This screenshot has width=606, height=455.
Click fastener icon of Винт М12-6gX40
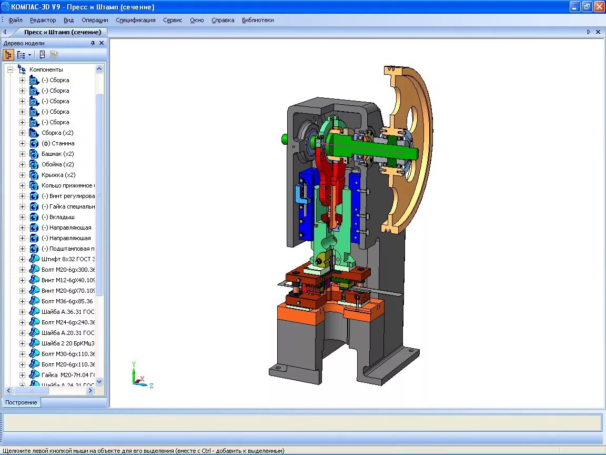(x=34, y=280)
